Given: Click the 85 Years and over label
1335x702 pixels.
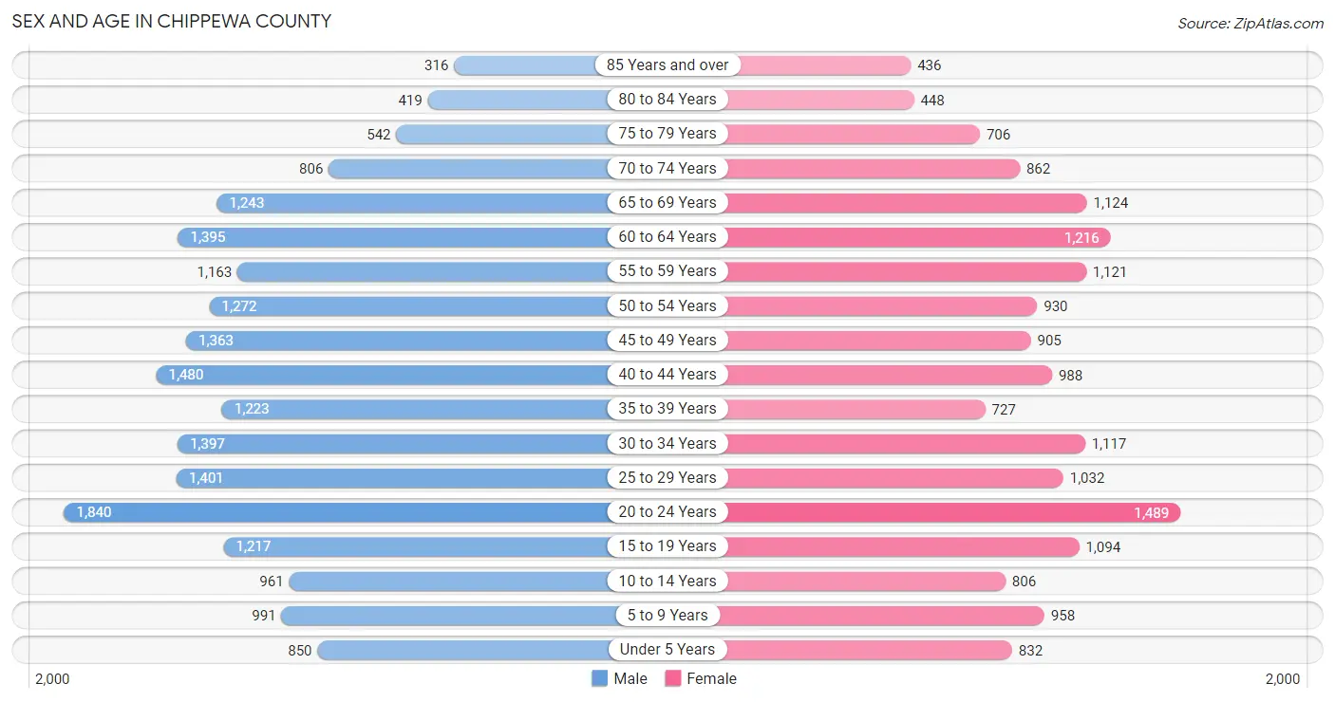Looking at the screenshot, I should (x=667, y=65).
